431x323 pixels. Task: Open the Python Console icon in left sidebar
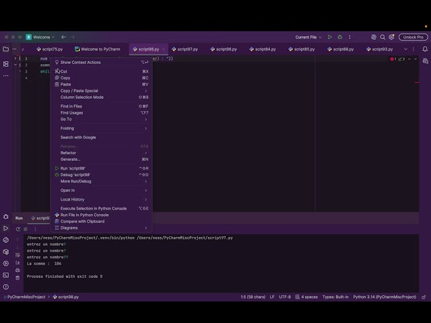[6, 240]
